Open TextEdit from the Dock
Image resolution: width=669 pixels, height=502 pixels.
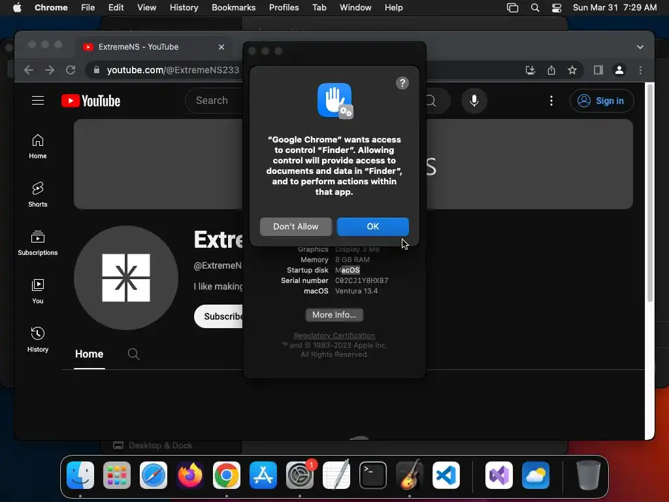pyautogui.click(x=336, y=475)
